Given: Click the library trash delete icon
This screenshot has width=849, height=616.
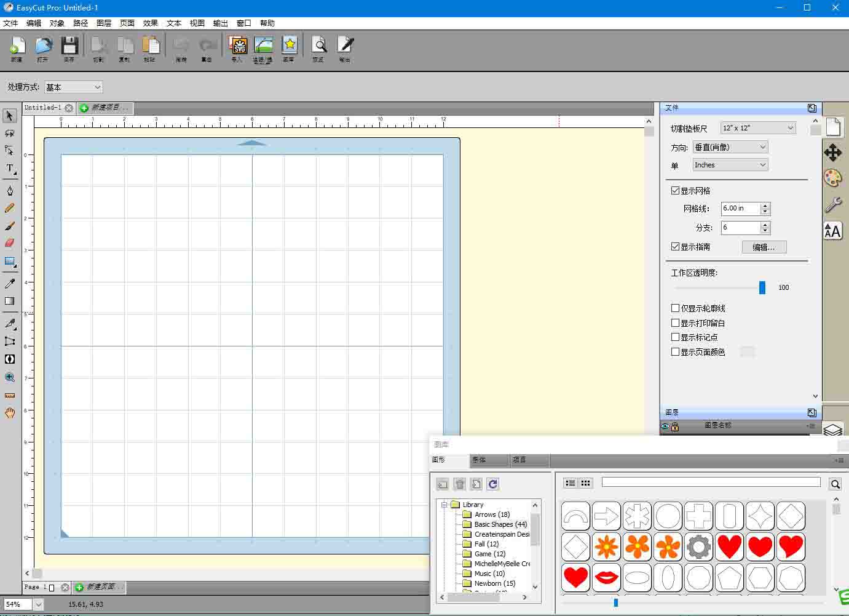Looking at the screenshot, I should [460, 484].
